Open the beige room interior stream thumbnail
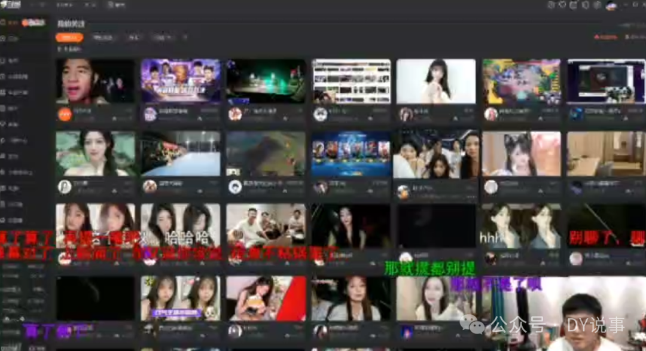Screen dimensions: 646x351 click(606, 154)
